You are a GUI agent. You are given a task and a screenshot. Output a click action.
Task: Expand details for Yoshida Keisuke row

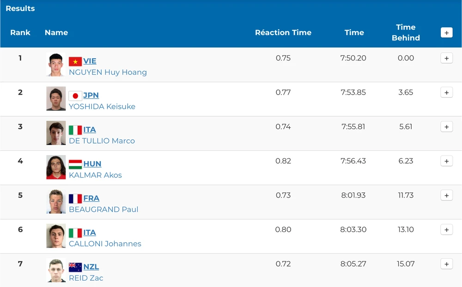pos(446,93)
